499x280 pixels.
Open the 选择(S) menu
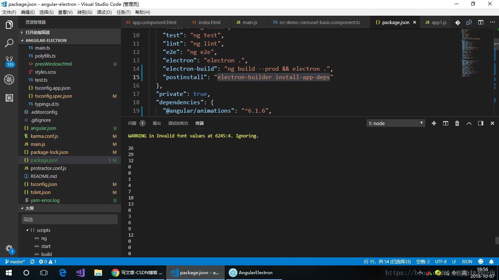[x=46, y=12]
